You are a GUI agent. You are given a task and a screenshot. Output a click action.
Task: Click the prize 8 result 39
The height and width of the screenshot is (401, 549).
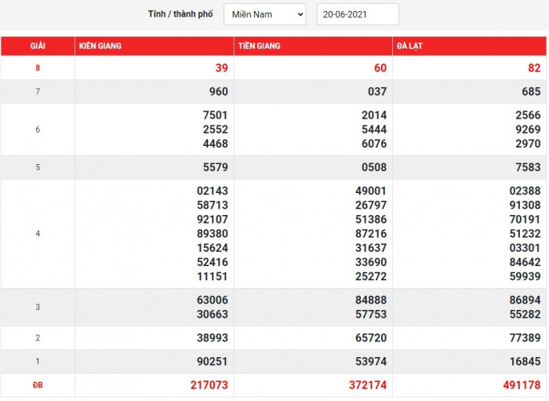click(221, 68)
